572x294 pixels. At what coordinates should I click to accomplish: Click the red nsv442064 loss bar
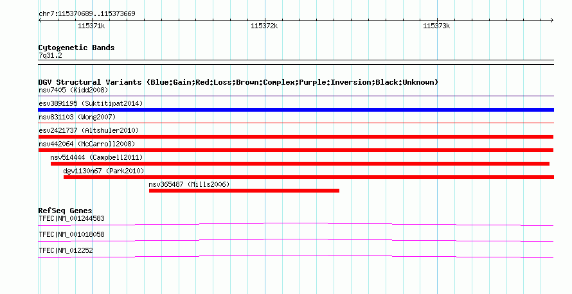click(x=296, y=150)
